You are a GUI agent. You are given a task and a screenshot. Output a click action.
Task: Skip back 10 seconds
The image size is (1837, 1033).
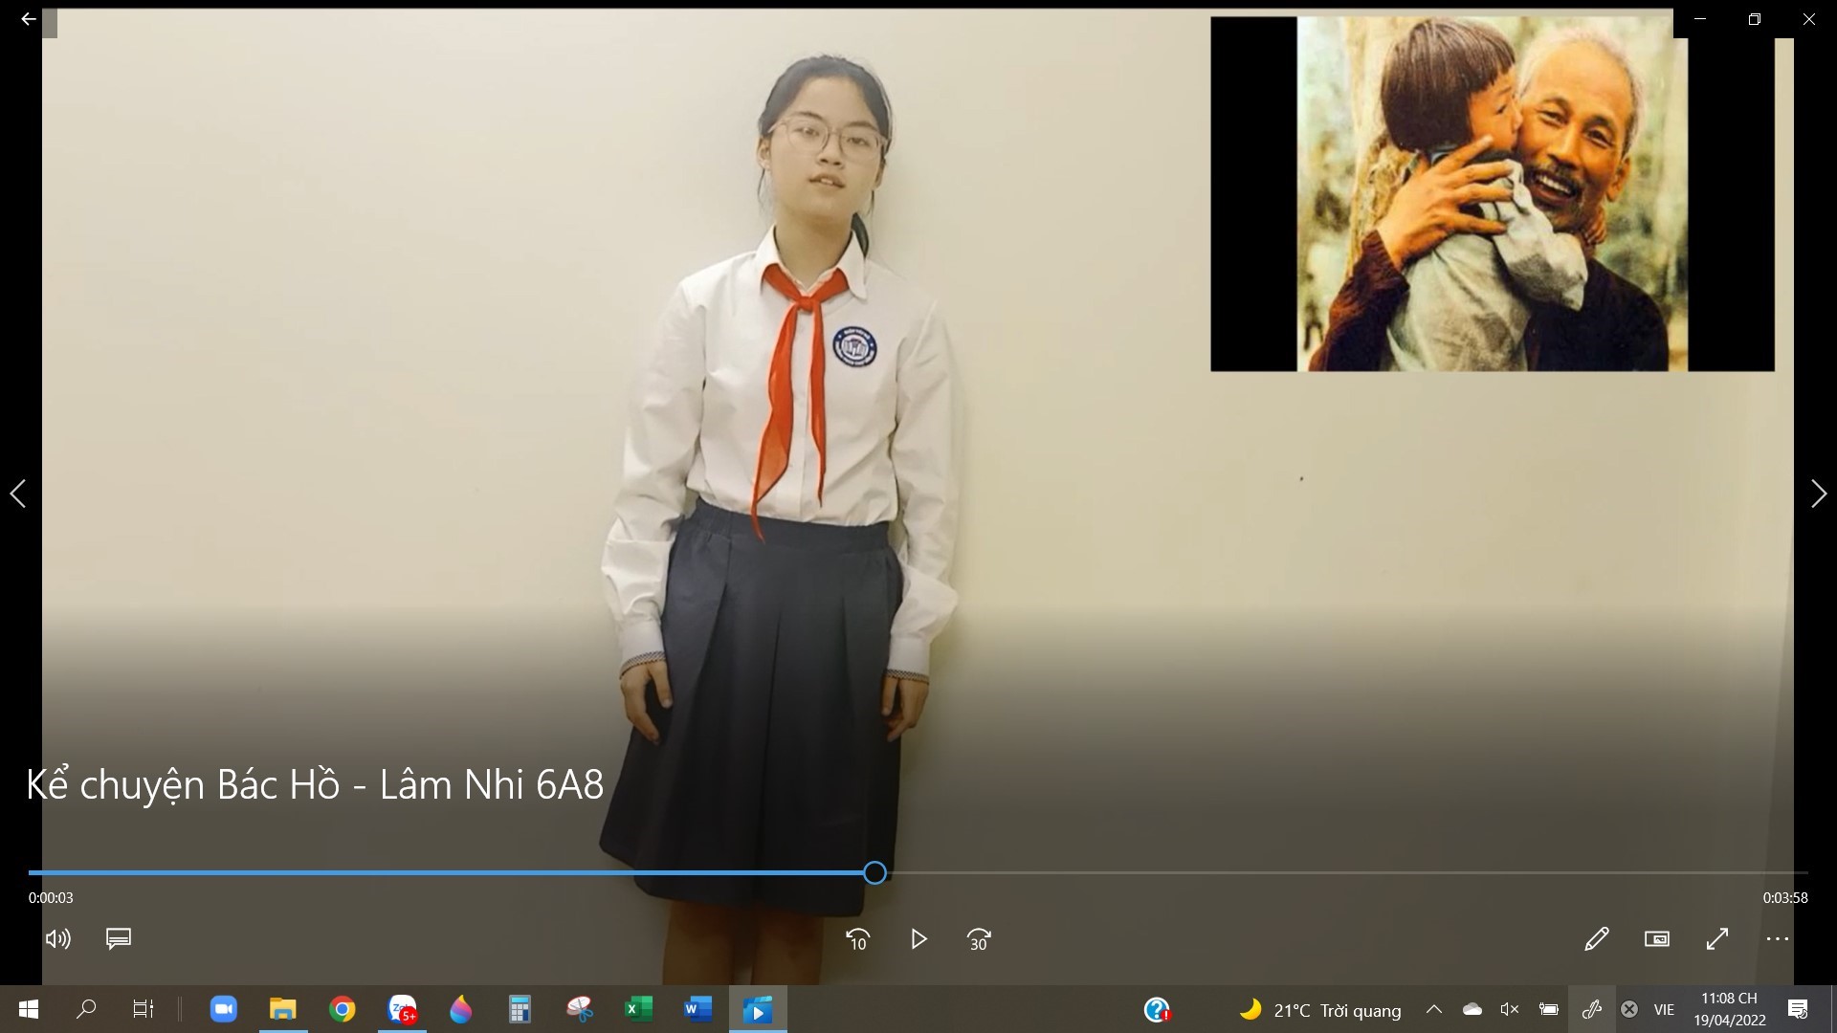click(x=857, y=939)
